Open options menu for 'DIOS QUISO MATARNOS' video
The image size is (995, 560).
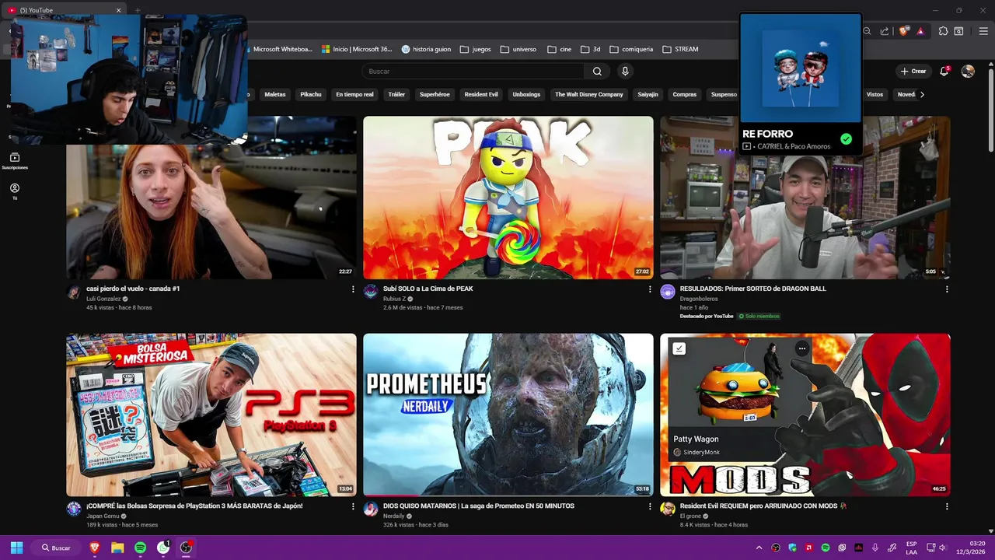click(650, 506)
